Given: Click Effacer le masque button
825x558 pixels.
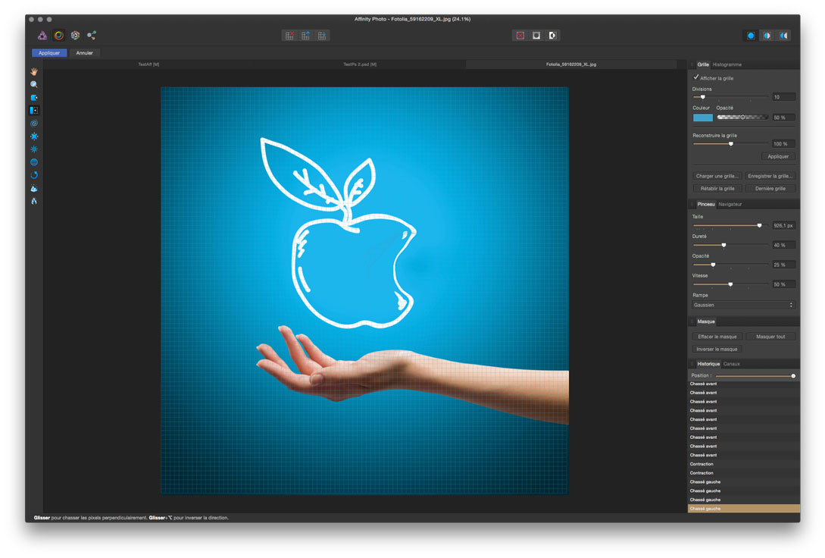Looking at the screenshot, I should 717,337.
